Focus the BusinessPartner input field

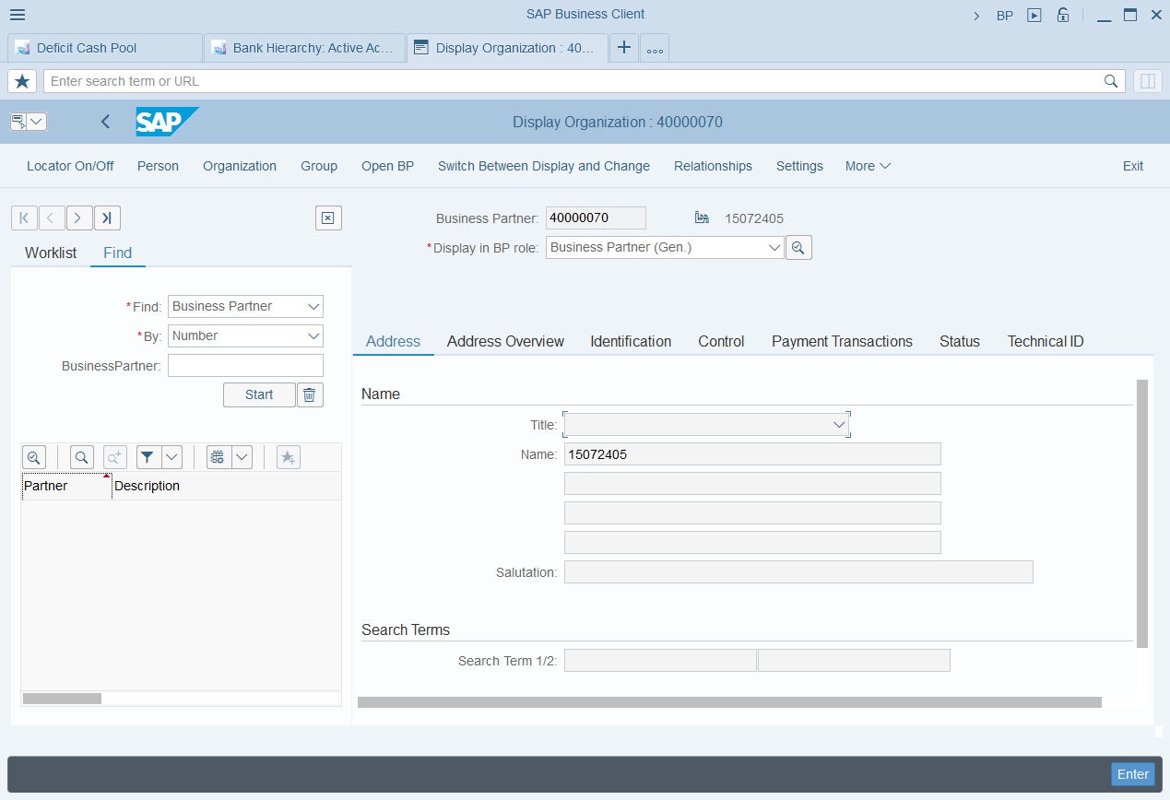[245, 366]
